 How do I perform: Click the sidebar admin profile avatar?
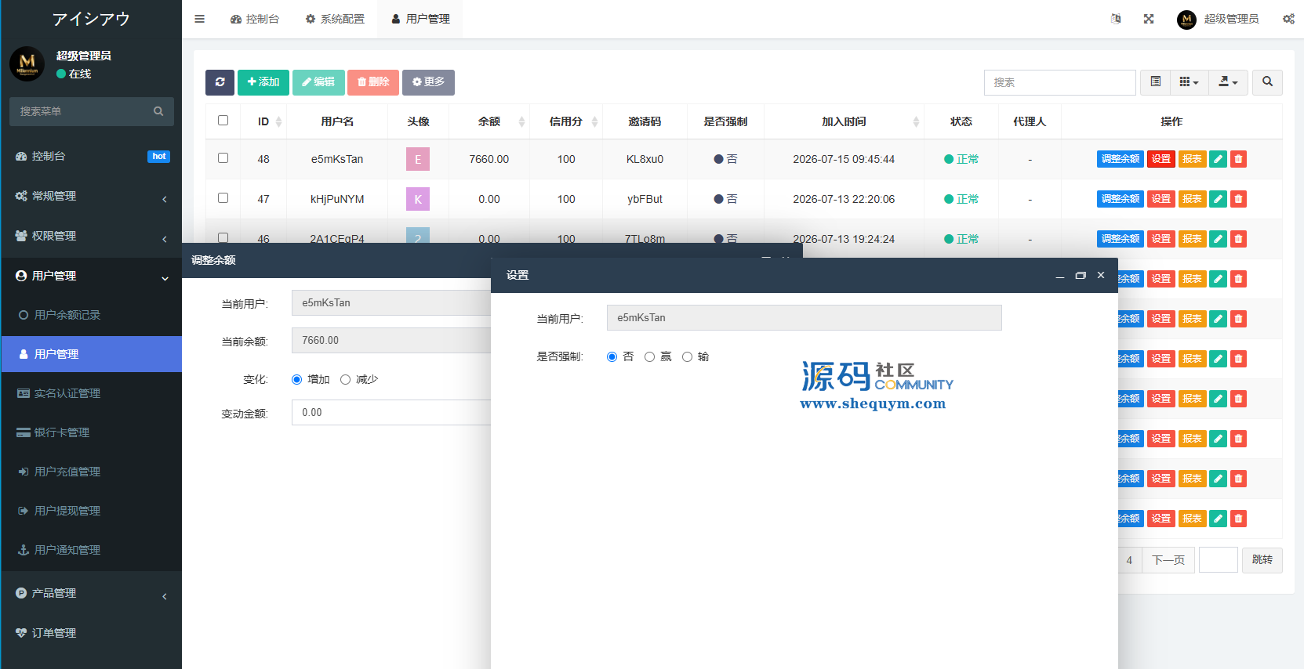click(x=27, y=63)
